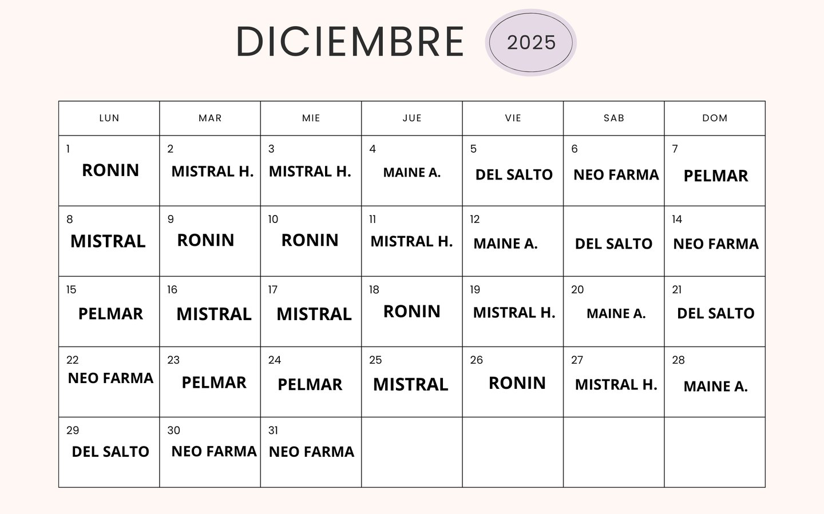Select MISTRAL on December 25
The width and height of the screenshot is (824, 514).
tap(410, 385)
